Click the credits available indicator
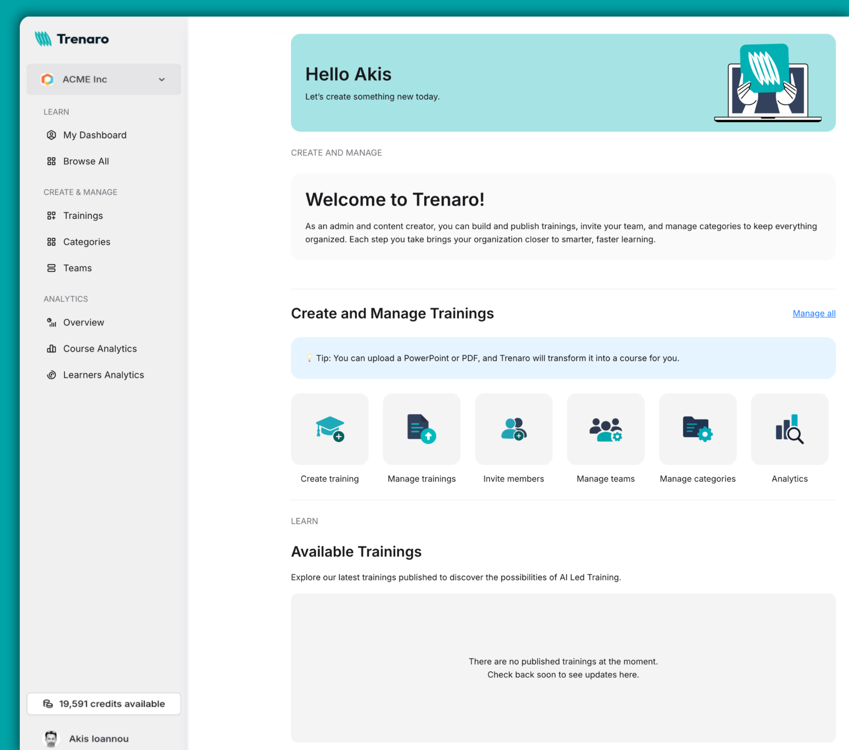This screenshot has width=849, height=750. click(x=104, y=703)
